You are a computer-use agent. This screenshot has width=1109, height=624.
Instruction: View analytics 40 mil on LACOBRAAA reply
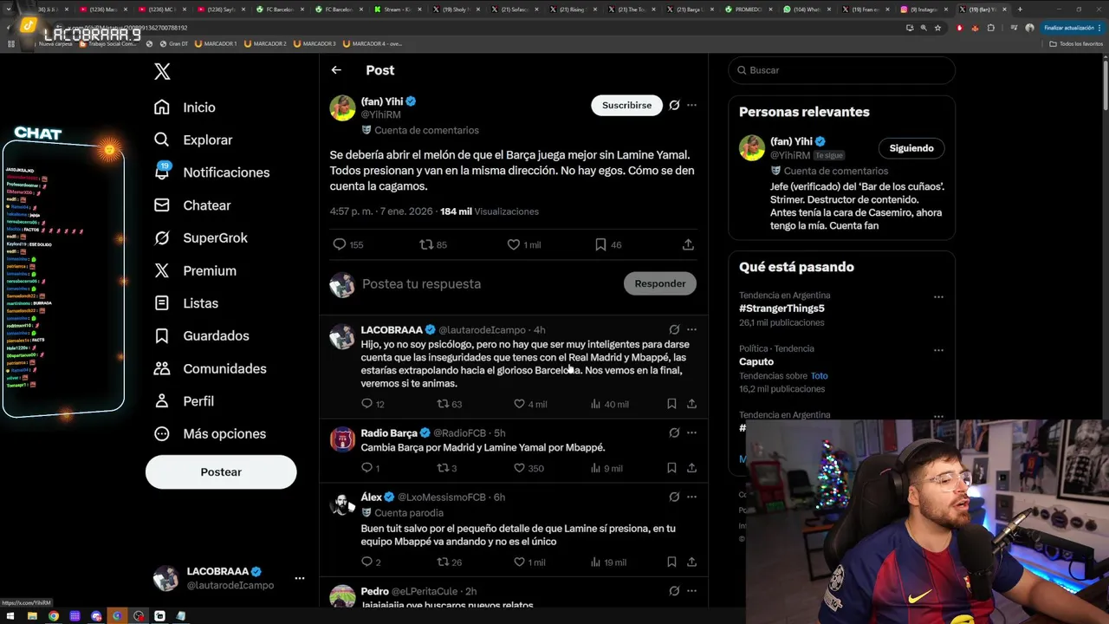(x=609, y=404)
